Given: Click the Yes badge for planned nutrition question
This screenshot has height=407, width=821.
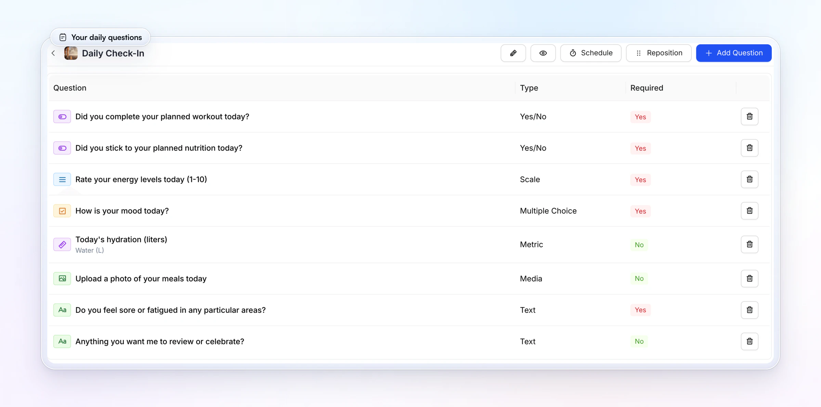Looking at the screenshot, I should (x=640, y=148).
